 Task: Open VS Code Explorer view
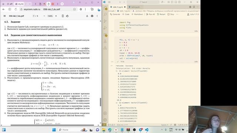pyautogui.click(x=105, y=8)
